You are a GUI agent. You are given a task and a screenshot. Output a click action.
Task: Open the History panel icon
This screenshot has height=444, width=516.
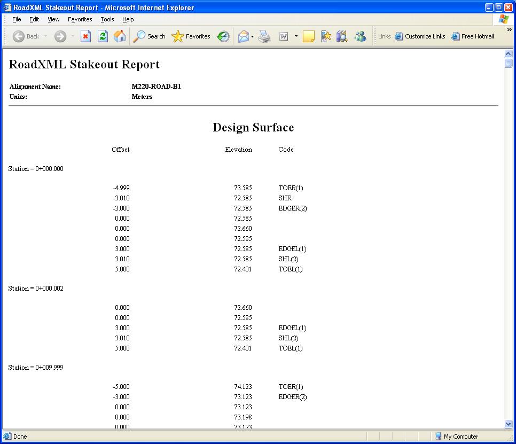pos(223,36)
